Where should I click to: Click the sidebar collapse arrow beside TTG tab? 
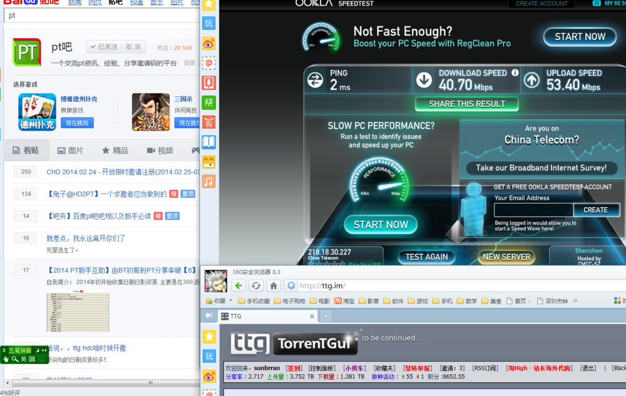(209, 315)
